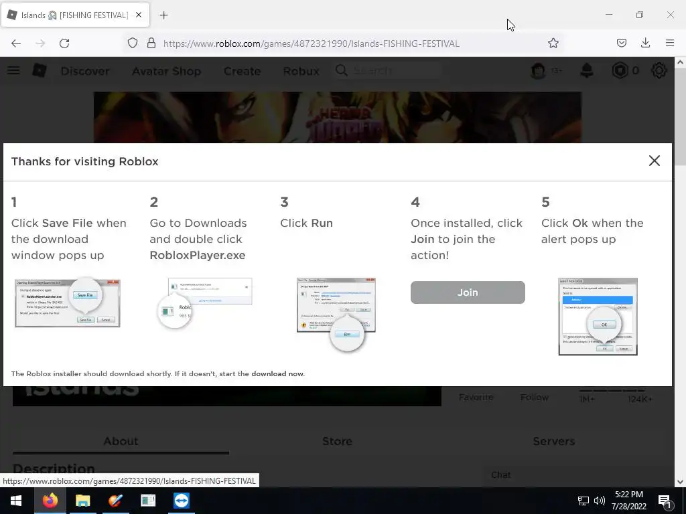The image size is (686, 514).
Task: Open a new browser tab
Action: pyautogui.click(x=163, y=15)
